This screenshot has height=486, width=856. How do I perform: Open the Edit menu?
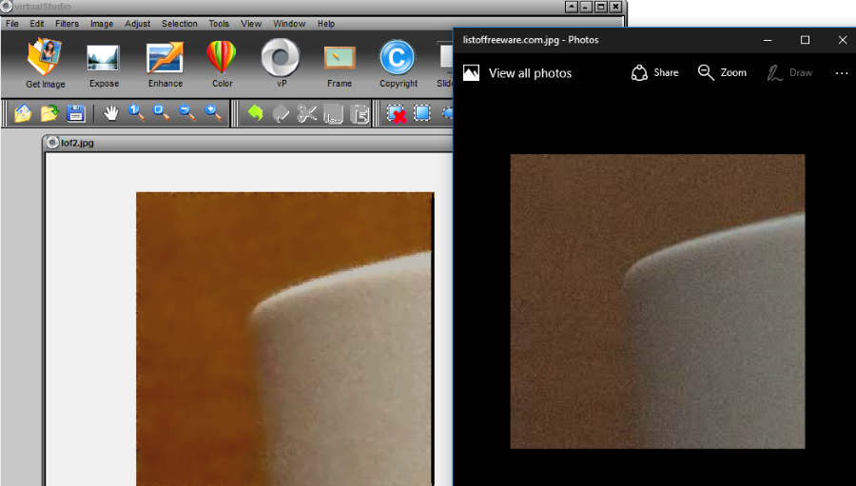pos(36,24)
